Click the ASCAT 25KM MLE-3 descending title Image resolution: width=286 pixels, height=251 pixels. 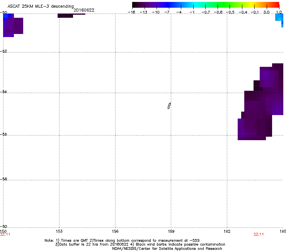41,7
